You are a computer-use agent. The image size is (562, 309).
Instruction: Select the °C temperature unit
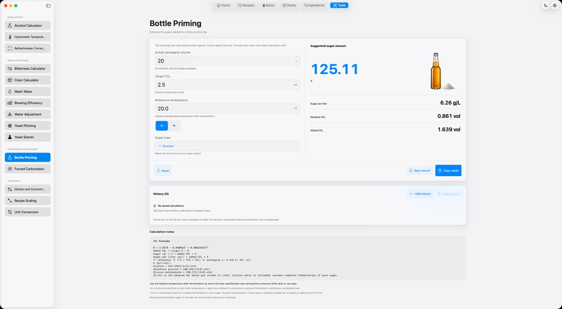pos(162,126)
